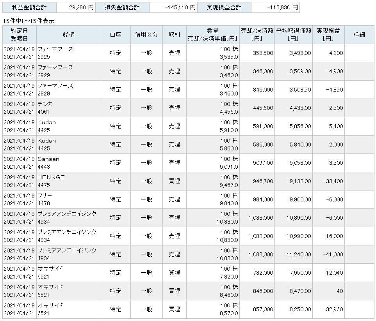Click the 実現損益合計 label
The height and width of the screenshot is (321, 376).
(224, 7)
